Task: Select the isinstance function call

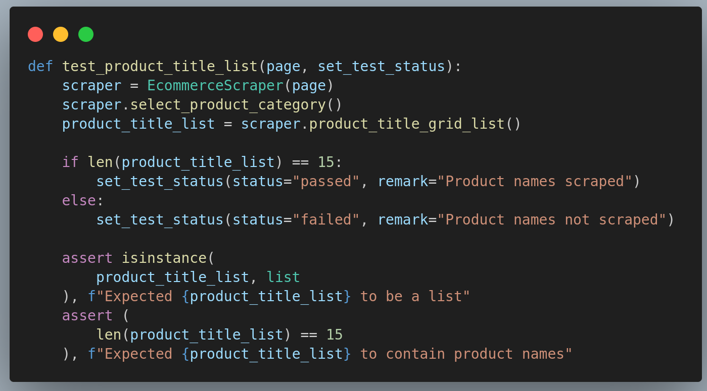Action: 164,257
